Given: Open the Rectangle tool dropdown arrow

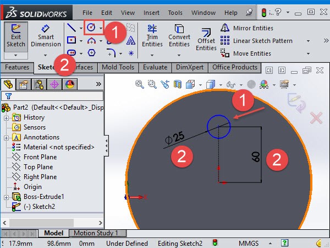Looking at the screenshot, I should 81,41.
